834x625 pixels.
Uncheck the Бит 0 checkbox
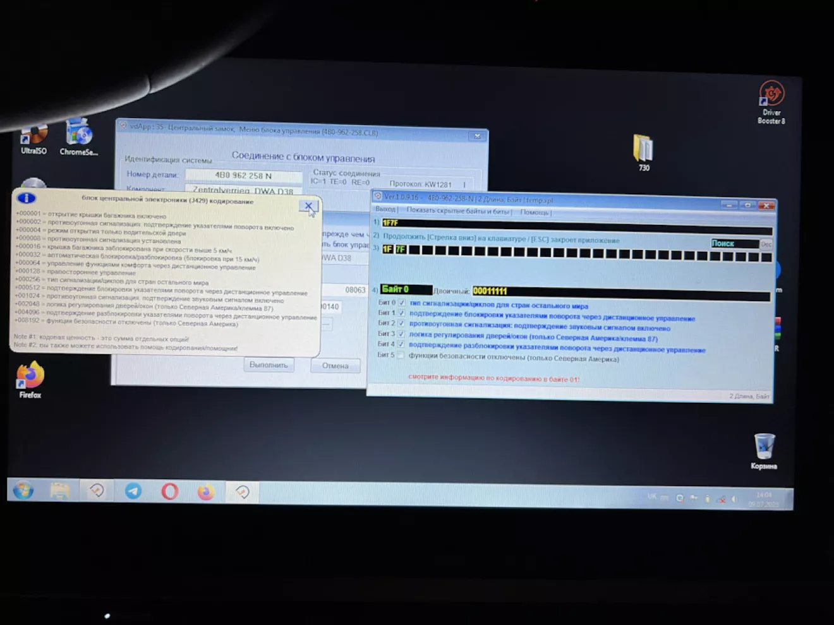pos(402,303)
